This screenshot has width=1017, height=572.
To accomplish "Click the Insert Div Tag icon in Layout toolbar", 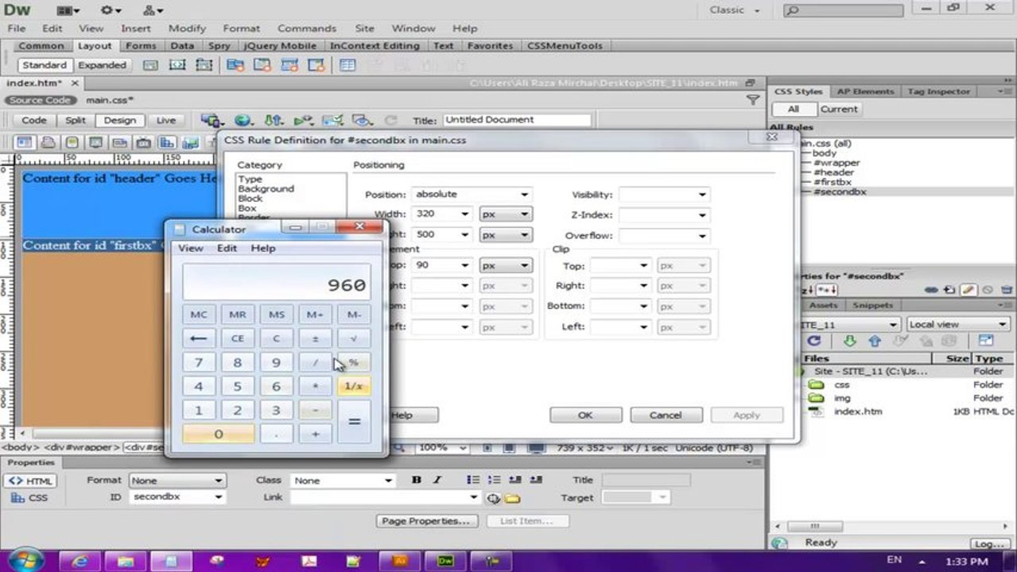I will 149,65.
